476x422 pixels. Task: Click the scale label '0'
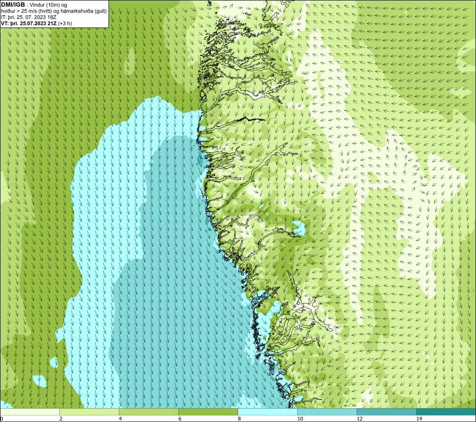pos(1,419)
